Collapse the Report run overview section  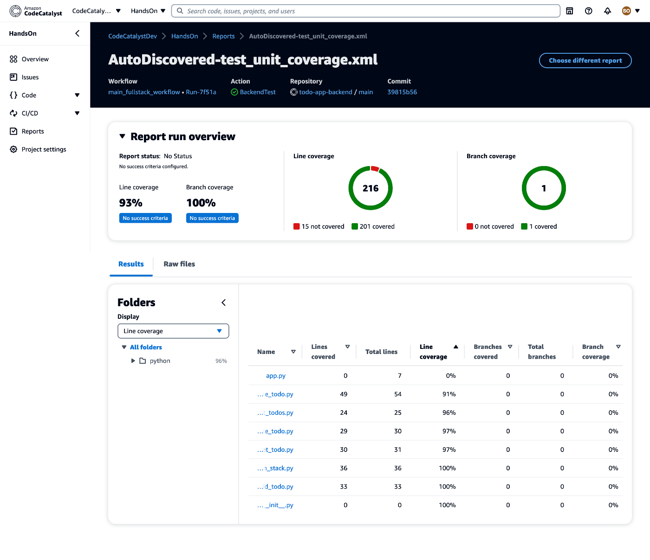coord(123,136)
